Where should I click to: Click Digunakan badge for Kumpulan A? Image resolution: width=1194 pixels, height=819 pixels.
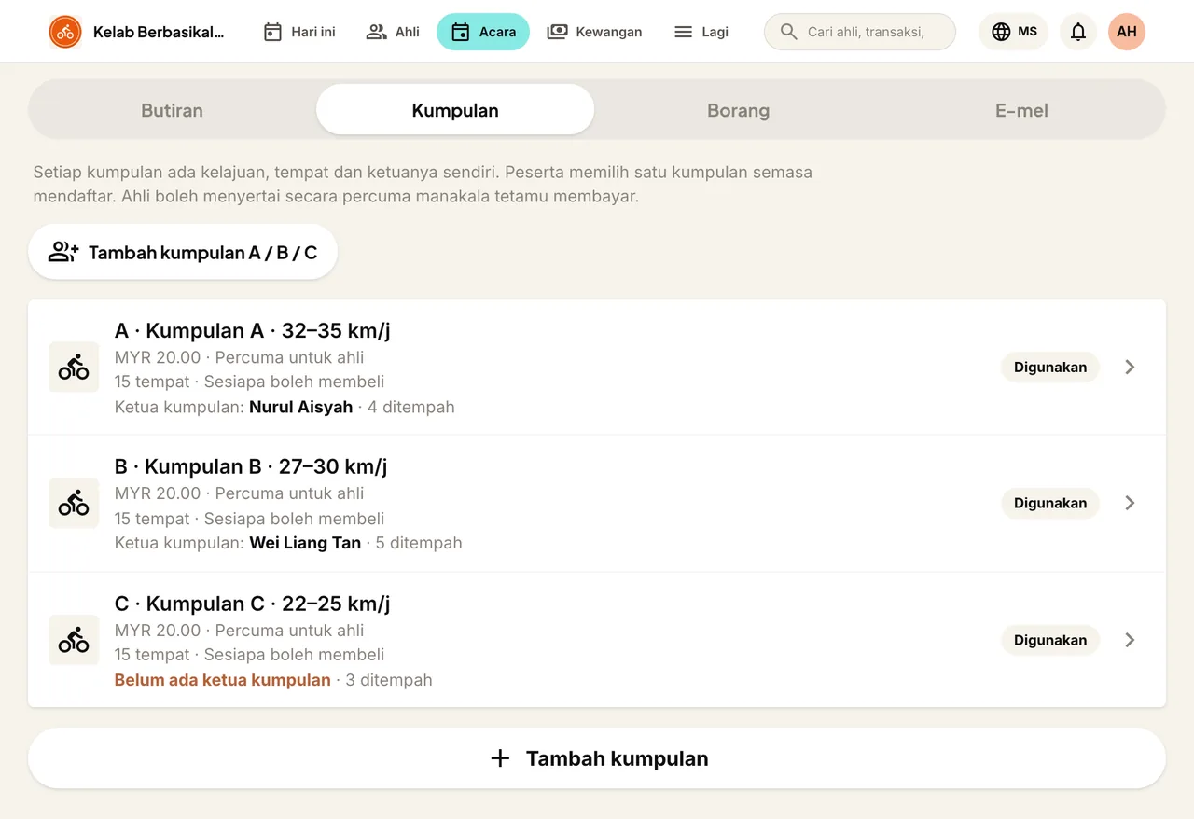pos(1050,367)
